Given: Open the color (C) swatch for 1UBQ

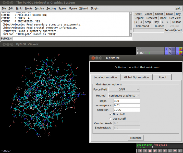Looking at the screenshot, I should click(x=181, y=53).
